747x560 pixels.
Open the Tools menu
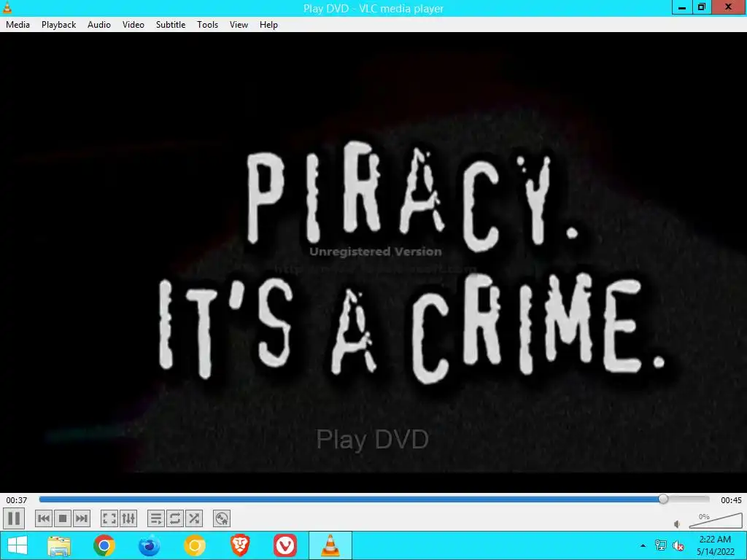[x=207, y=25]
